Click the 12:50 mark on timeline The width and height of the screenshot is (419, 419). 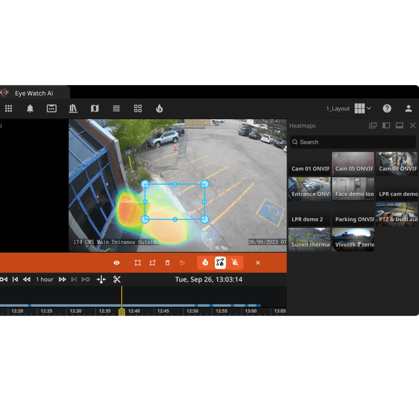click(x=192, y=311)
